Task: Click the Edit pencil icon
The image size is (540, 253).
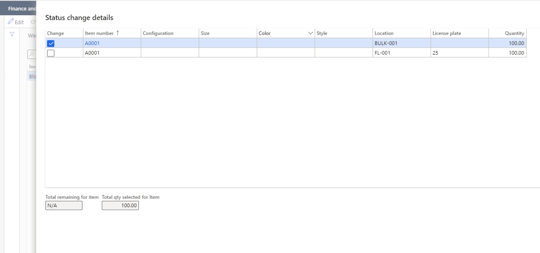Action: tap(11, 22)
